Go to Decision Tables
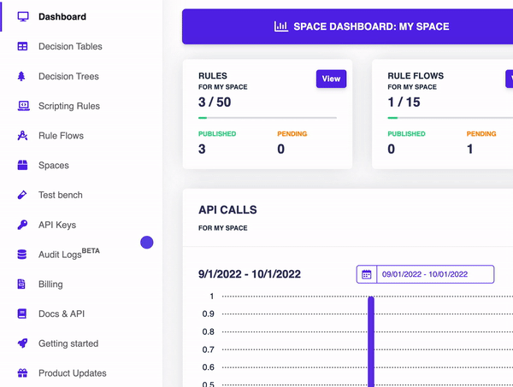 [x=70, y=46]
